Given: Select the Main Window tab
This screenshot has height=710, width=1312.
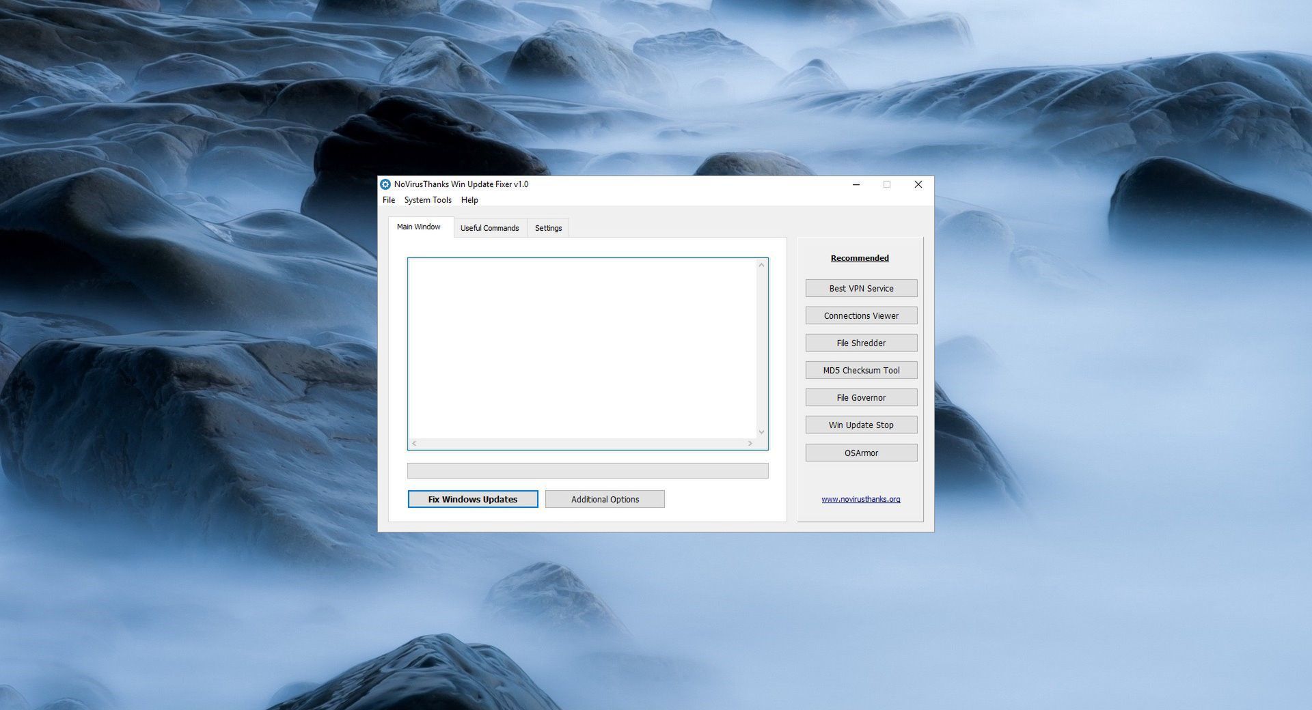Looking at the screenshot, I should (x=419, y=227).
